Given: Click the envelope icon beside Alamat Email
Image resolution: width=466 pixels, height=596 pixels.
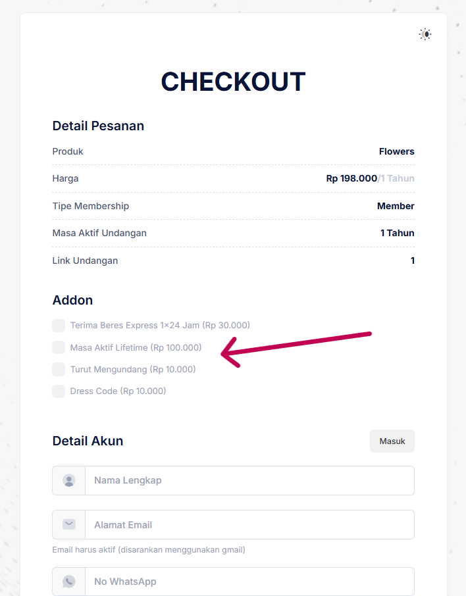Looking at the screenshot, I should click(x=69, y=524).
